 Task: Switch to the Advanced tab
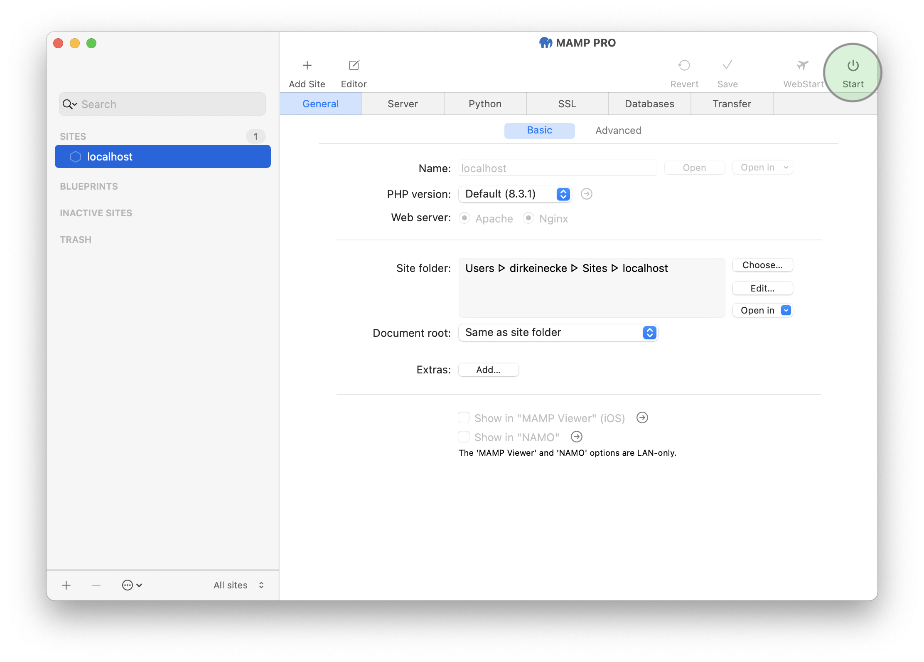618,131
